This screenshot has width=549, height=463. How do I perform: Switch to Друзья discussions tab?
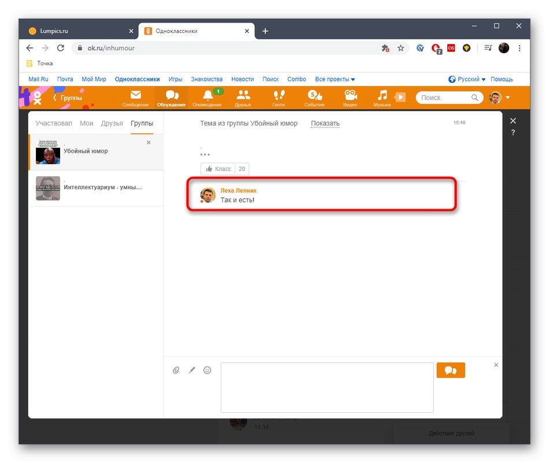pos(112,123)
